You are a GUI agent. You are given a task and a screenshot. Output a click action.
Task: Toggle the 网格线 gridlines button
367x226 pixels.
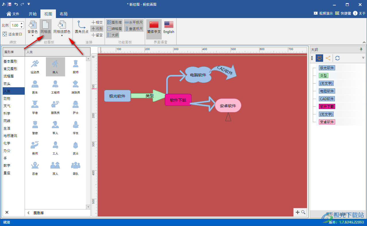(46, 29)
